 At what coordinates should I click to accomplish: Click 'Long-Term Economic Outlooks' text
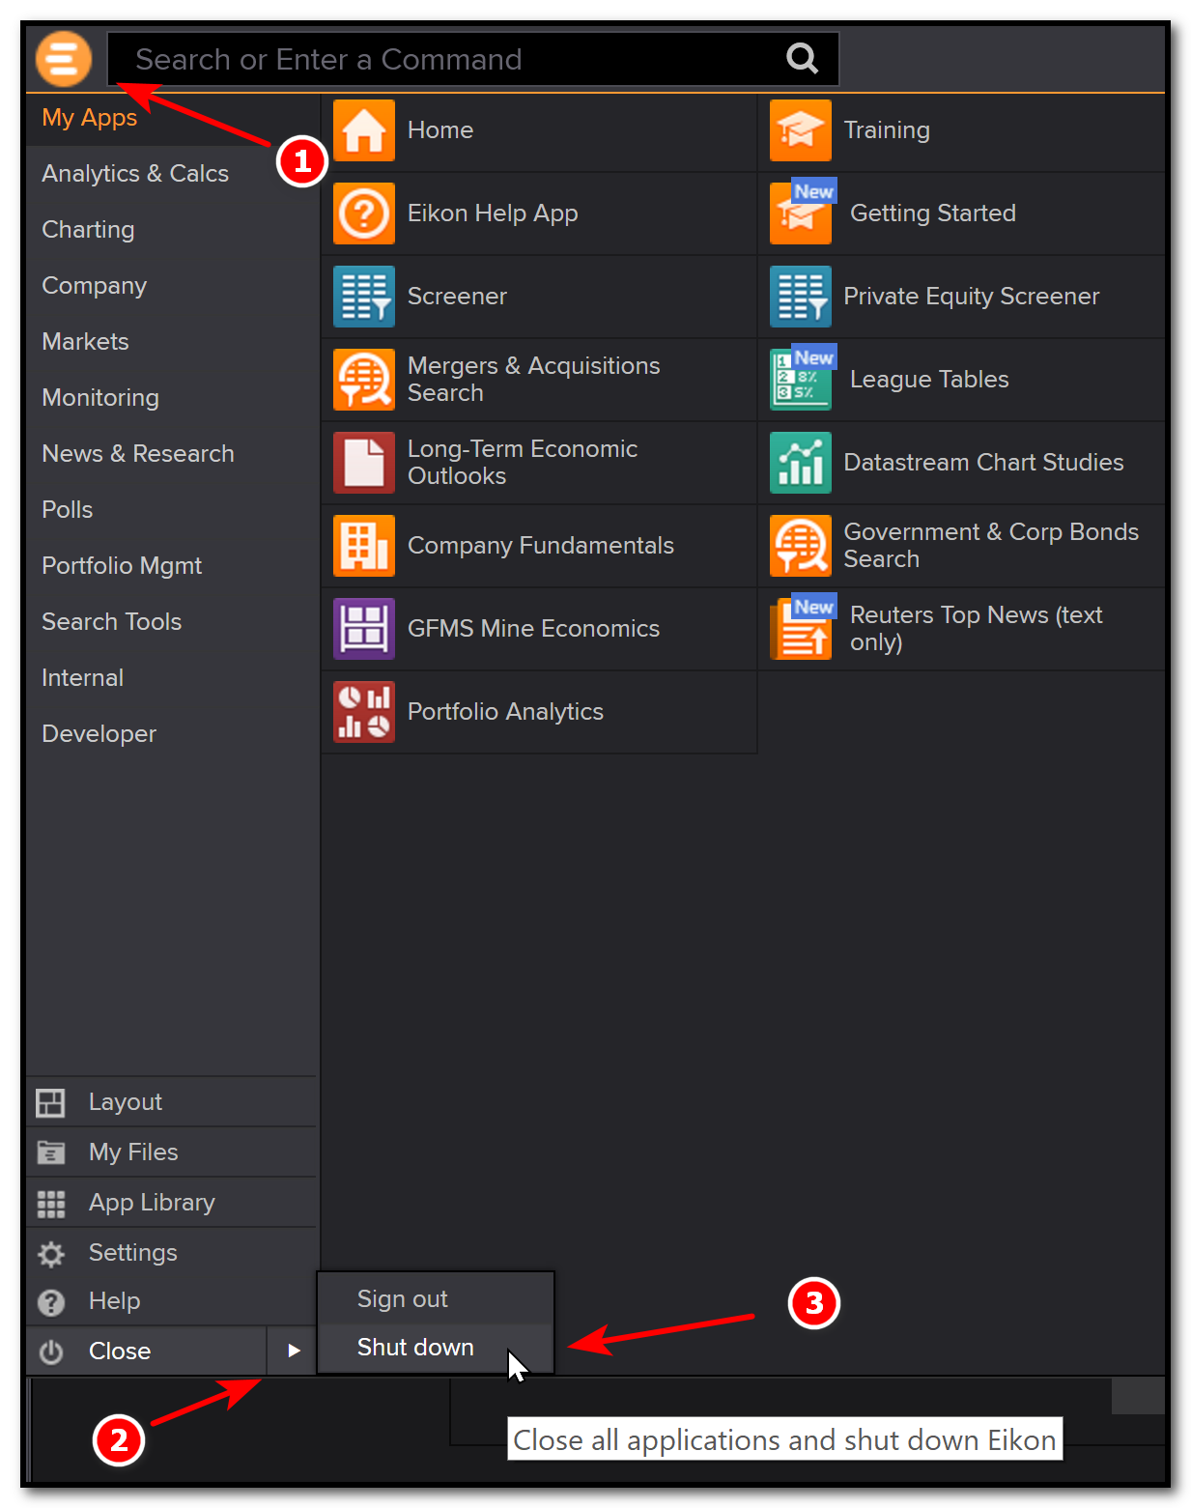click(523, 463)
